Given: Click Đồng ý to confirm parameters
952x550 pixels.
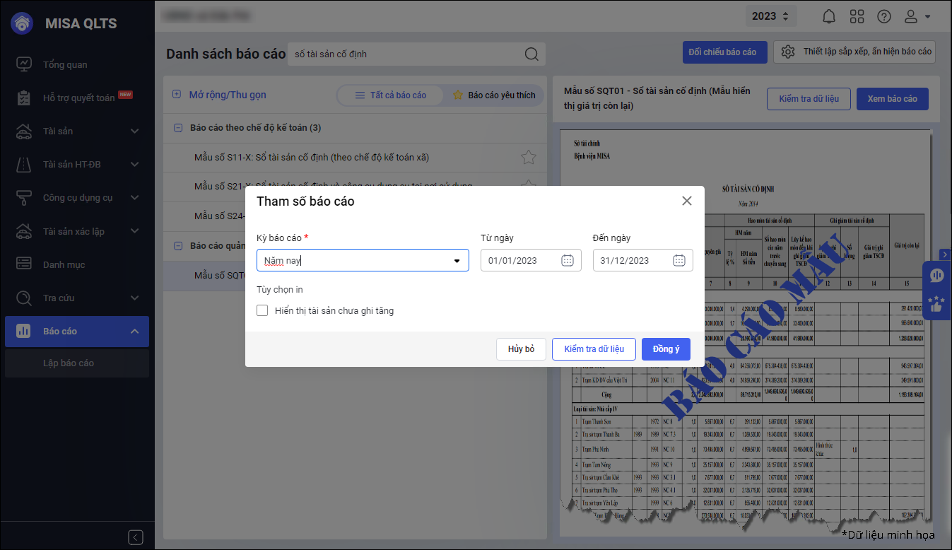Looking at the screenshot, I should point(666,349).
